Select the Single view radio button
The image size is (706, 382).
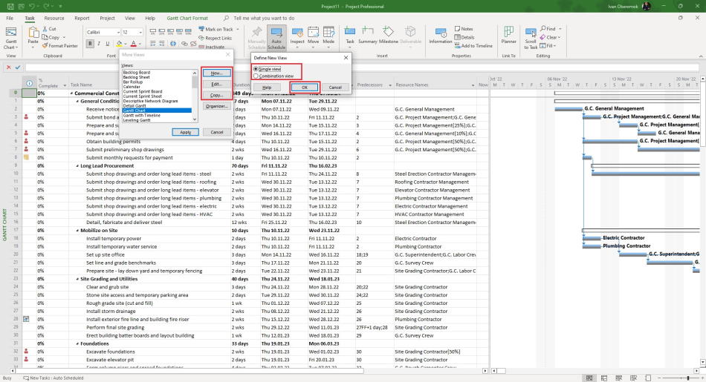(x=256, y=69)
